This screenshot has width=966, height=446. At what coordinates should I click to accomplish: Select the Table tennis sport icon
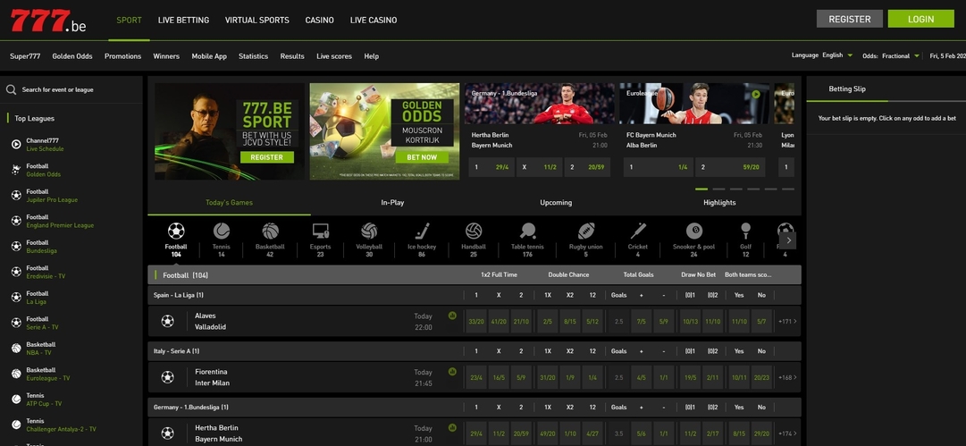pos(527,231)
